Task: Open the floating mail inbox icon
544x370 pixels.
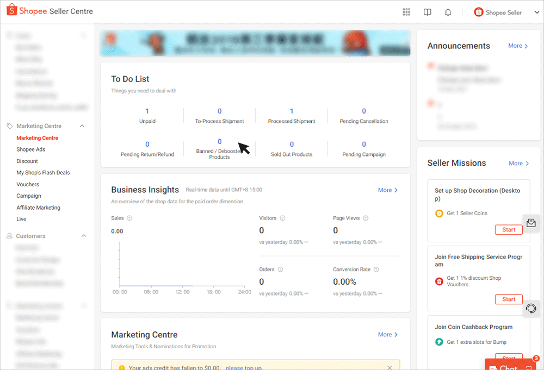Action: click(531, 223)
